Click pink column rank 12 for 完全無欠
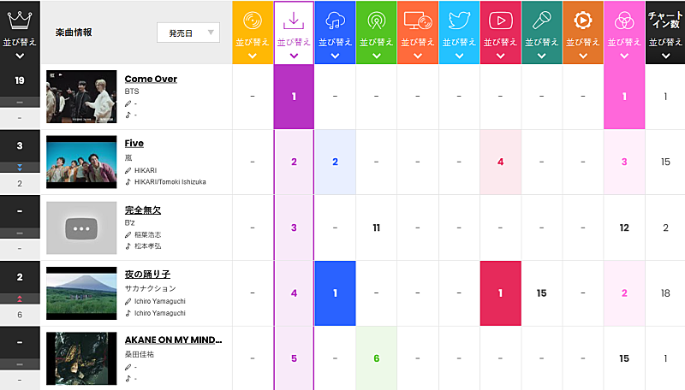The height and width of the screenshot is (390, 685). pyautogui.click(x=624, y=227)
